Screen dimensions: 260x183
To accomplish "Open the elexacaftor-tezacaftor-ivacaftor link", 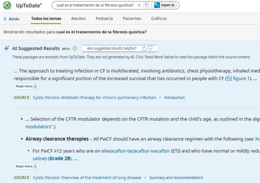I will (135, 151).
